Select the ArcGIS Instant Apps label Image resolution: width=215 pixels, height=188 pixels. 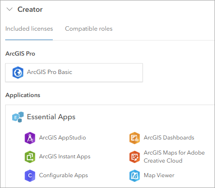(x=65, y=156)
